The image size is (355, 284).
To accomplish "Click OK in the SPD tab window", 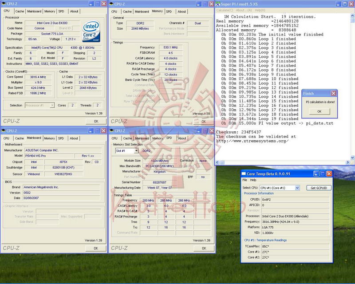I will click(x=204, y=248).
